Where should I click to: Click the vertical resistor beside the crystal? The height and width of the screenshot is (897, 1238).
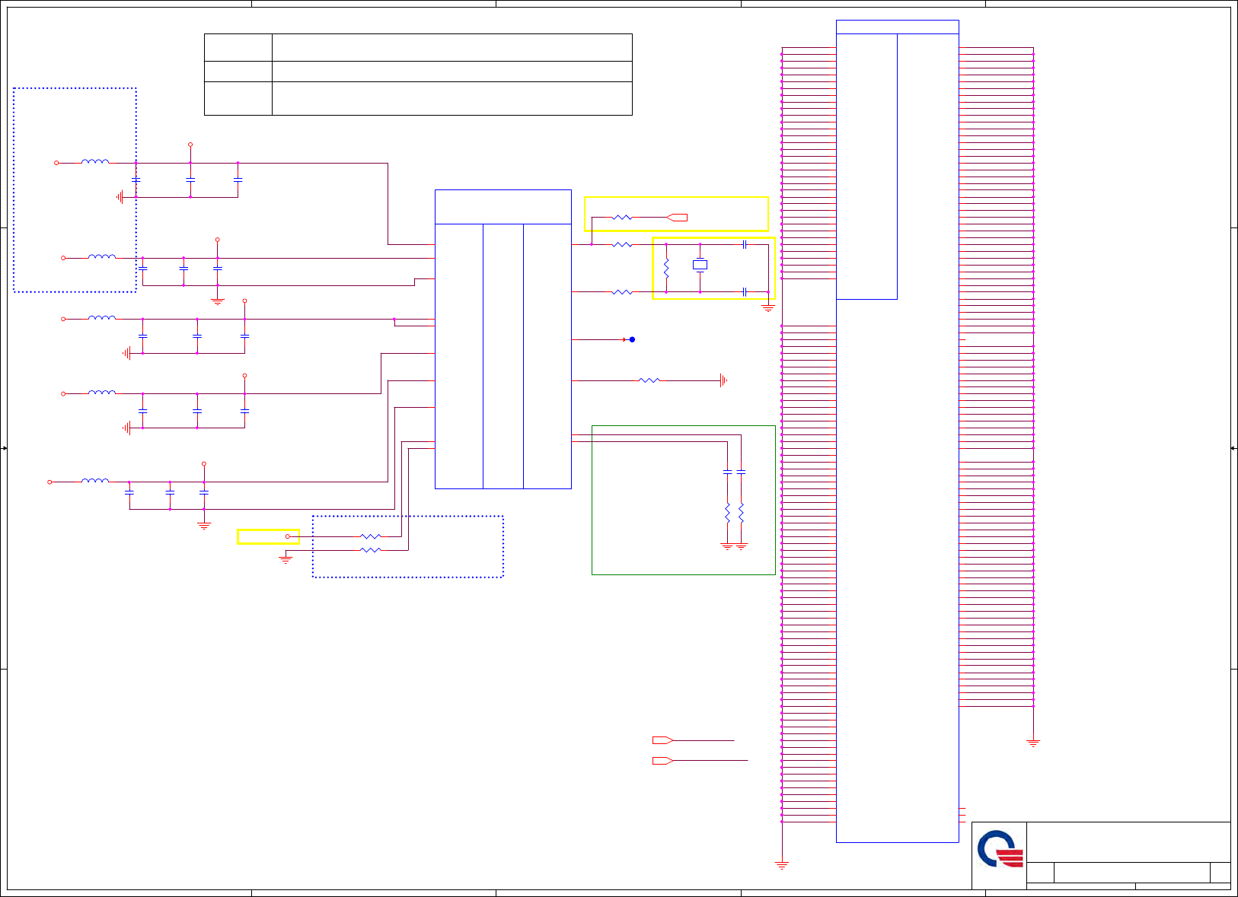666,268
